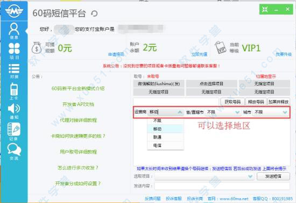Collapse the 运营商 carrier dropdown arrow

coord(180,112)
